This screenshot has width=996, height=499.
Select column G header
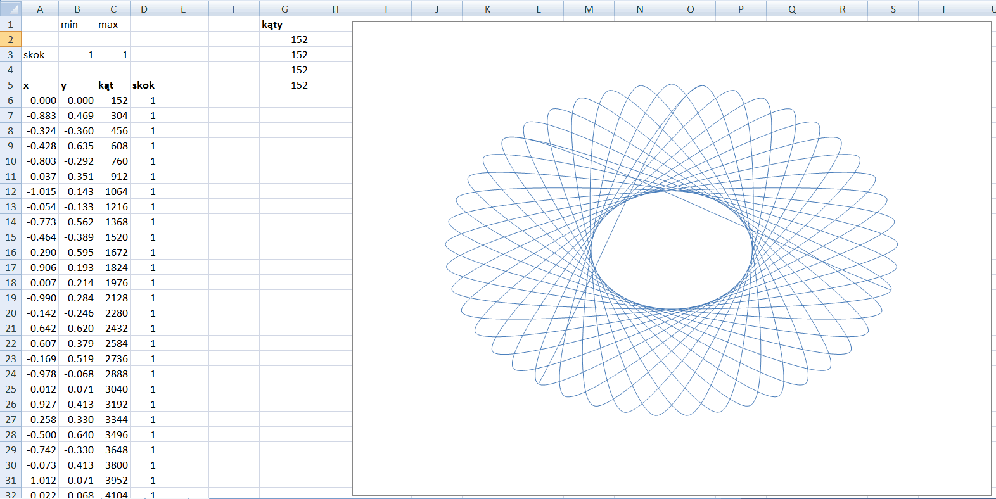pyautogui.click(x=284, y=9)
